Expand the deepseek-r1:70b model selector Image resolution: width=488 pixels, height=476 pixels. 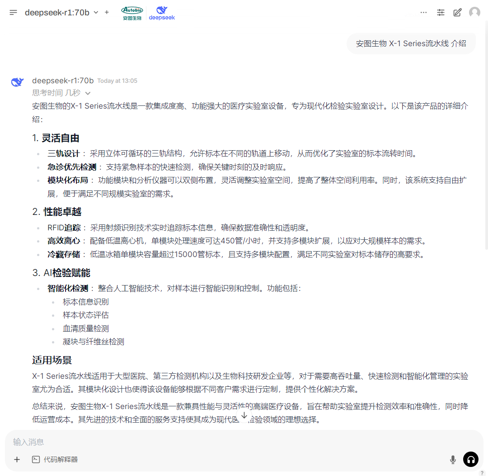click(x=61, y=13)
